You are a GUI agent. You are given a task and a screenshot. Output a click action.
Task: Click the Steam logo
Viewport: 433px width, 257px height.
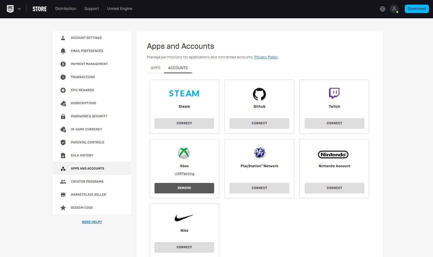(184, 94)
